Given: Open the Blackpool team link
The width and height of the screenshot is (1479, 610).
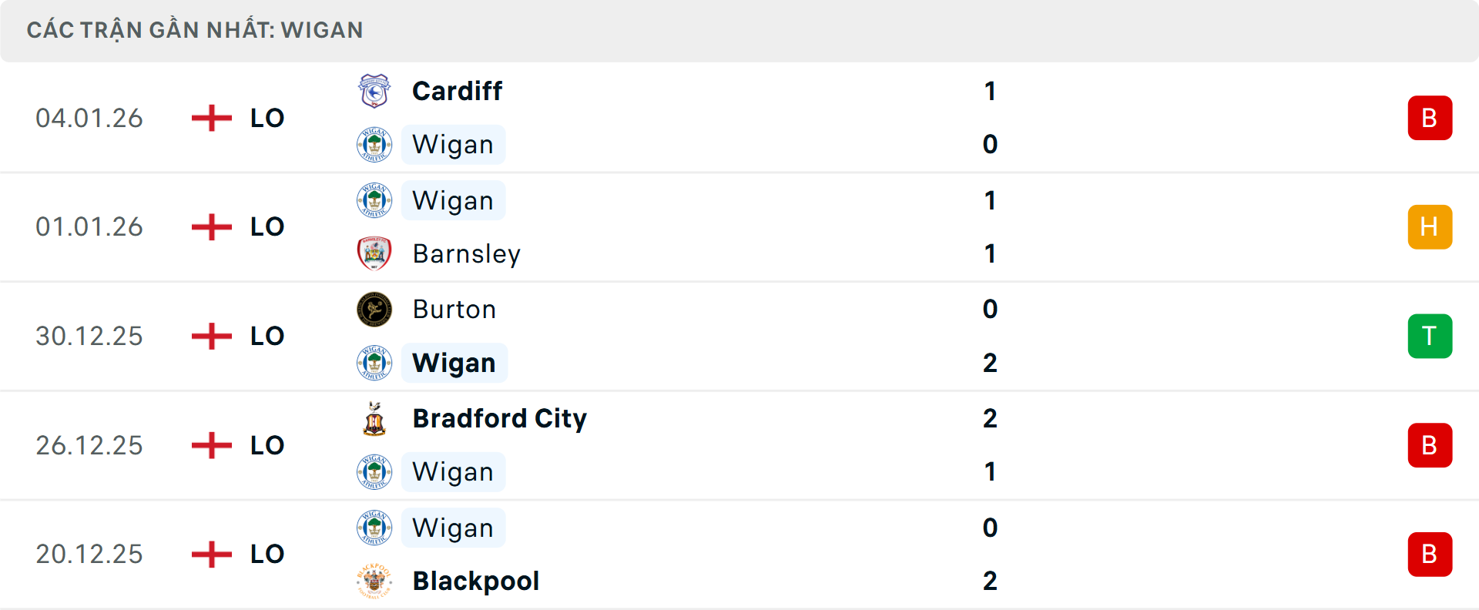Looking at the screenshot, I should tap(475, 581).
